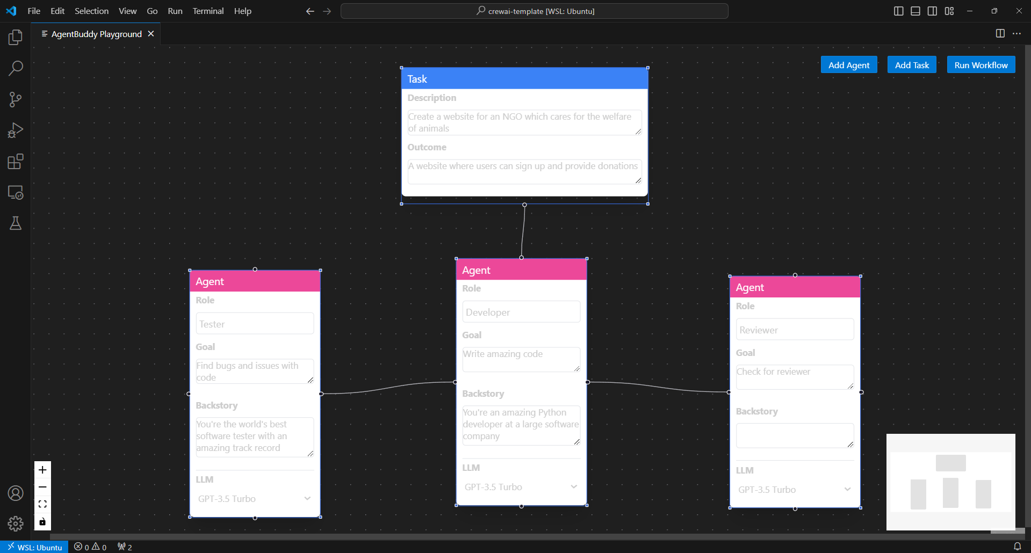Open Source Control view icon

(x=16, y=99)
